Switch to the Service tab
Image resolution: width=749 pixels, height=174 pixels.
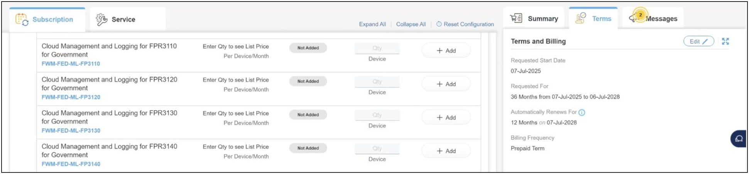coord(123,20)
